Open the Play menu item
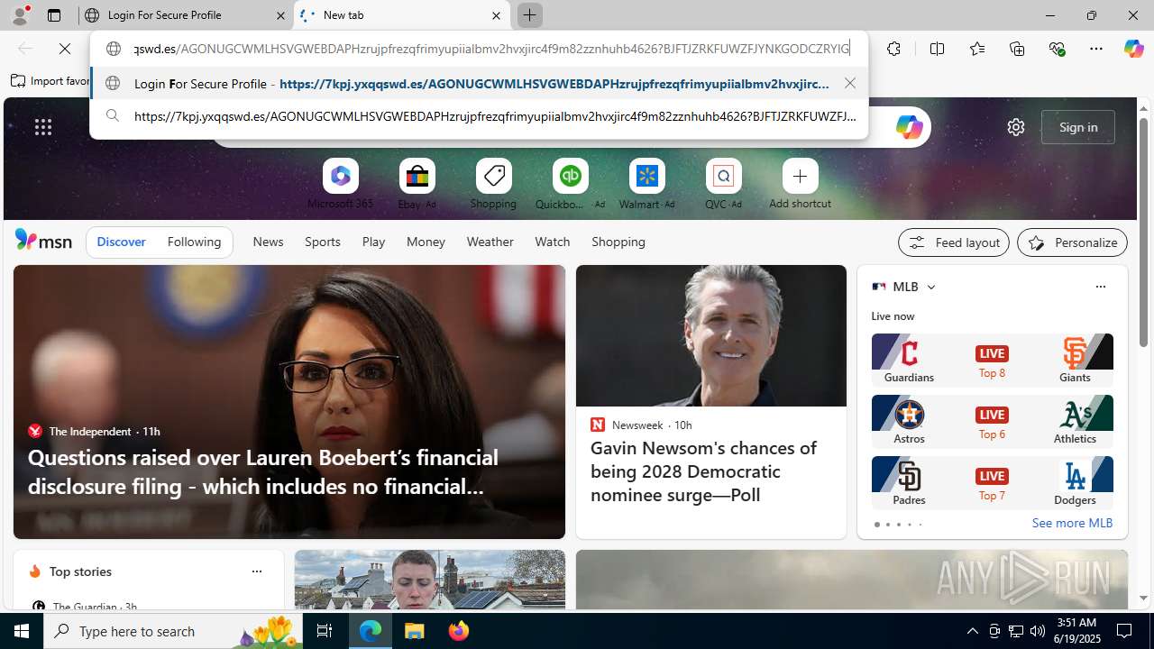1154x649 pixels. tap(373, 242)
